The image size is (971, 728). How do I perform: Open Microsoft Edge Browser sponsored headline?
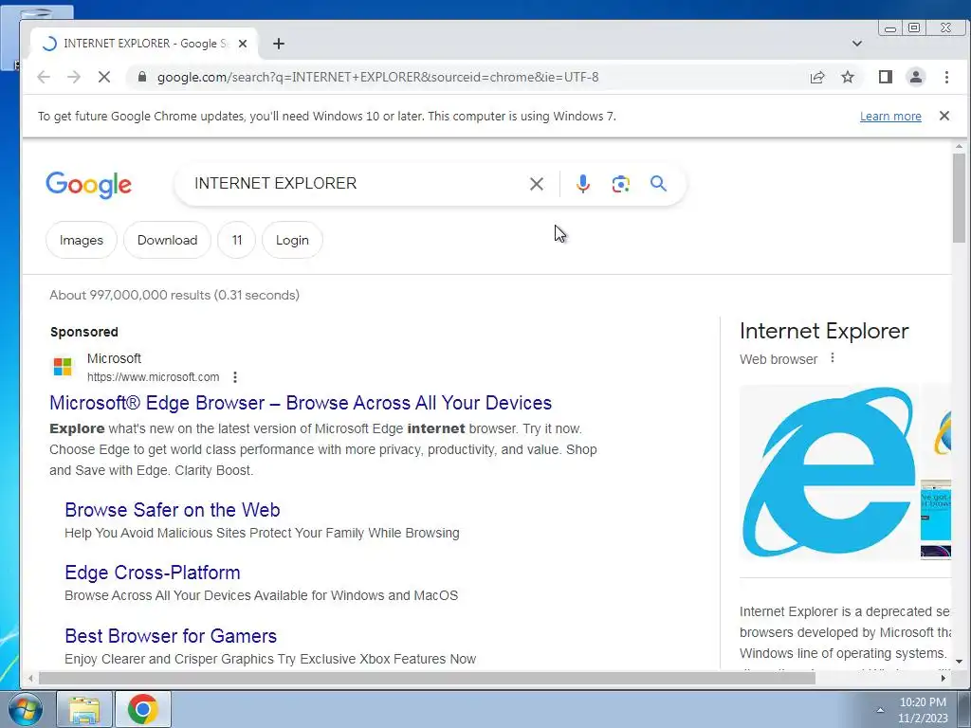pyautogui.click(x=301, y=403)
